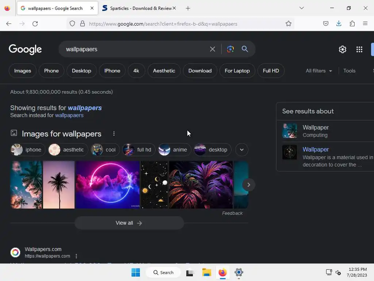Image resolution: width=374 pixels, height=281 pixels.
Task: Open the Wallpapers.com result
Action: 43,249
